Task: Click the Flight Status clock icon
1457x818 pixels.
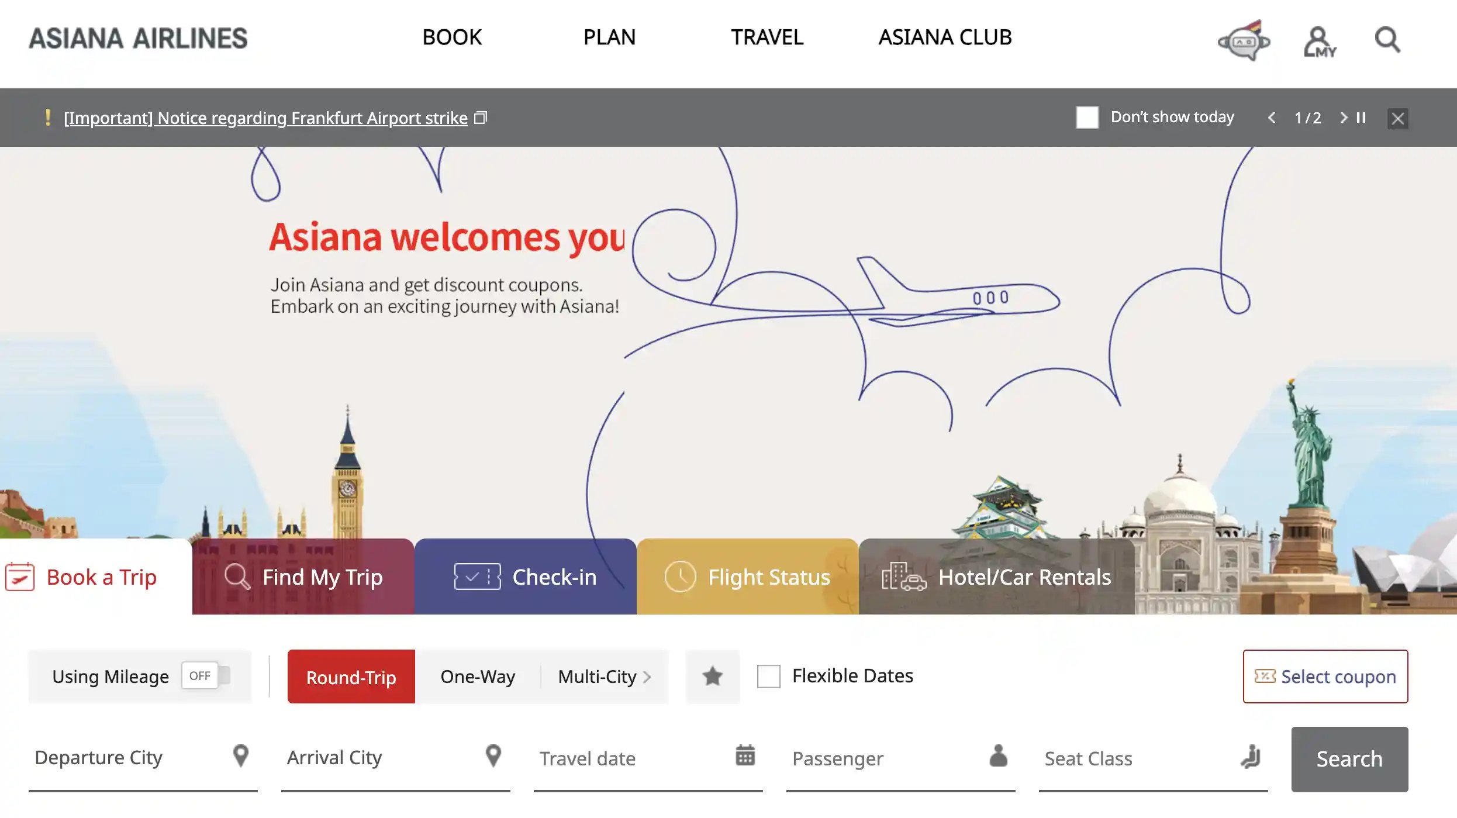Action: (680, 577)
